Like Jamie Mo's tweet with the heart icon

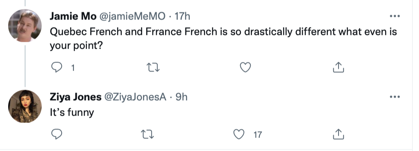[x=245, y=67]
